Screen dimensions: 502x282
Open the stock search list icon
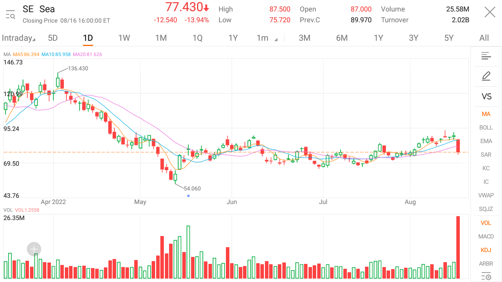point(10,14)
